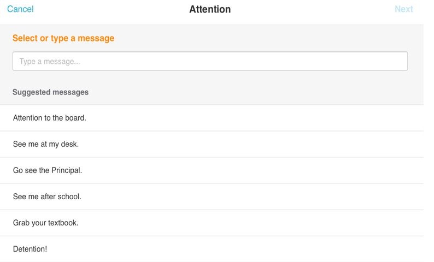434x262 pixels.
Task: Select 'Attention to the board.' message
Action: point(50,118)
